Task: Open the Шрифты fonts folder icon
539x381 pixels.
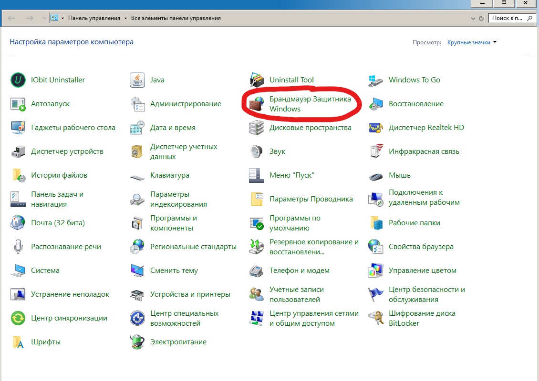Action: (x=18, y=342)
